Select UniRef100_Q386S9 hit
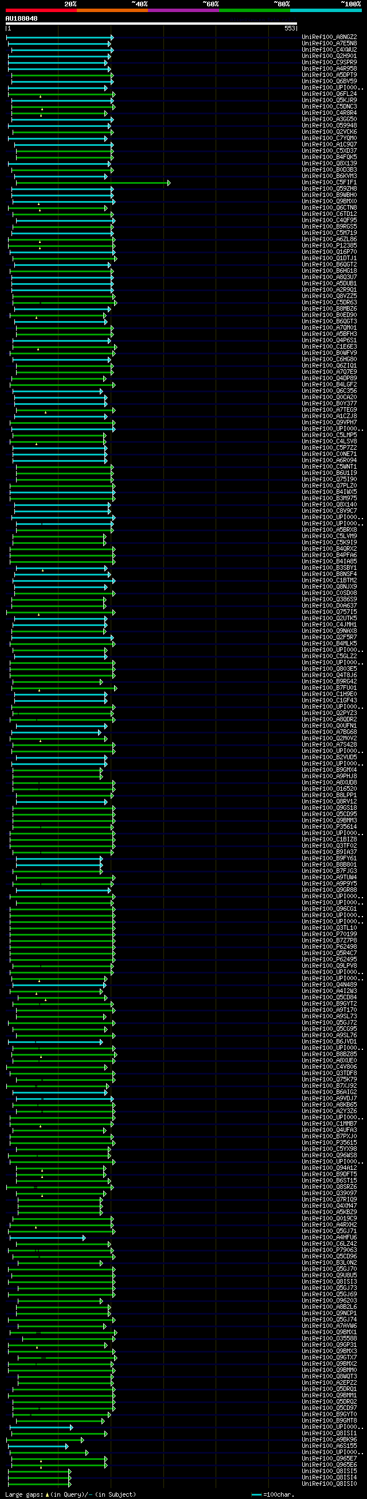The image size is (367, 1499). tap(329, 600)
